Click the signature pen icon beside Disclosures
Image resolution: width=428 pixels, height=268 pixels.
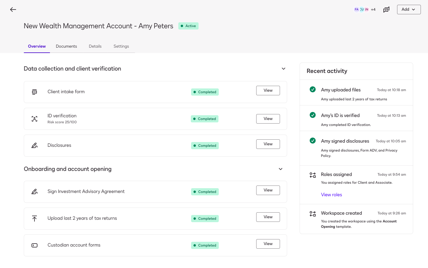click(34, 145)
